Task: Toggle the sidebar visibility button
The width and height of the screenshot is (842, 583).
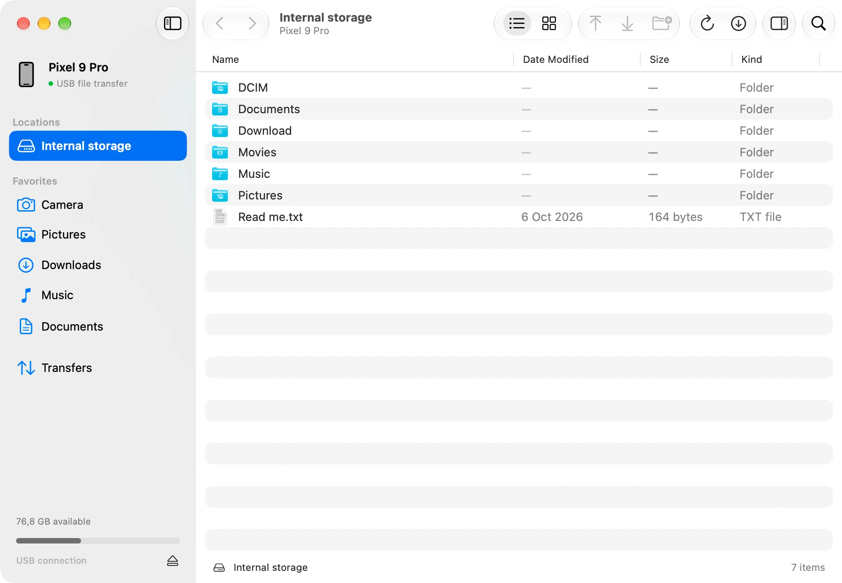Action: pyautogui.click(x=173, y=23)
